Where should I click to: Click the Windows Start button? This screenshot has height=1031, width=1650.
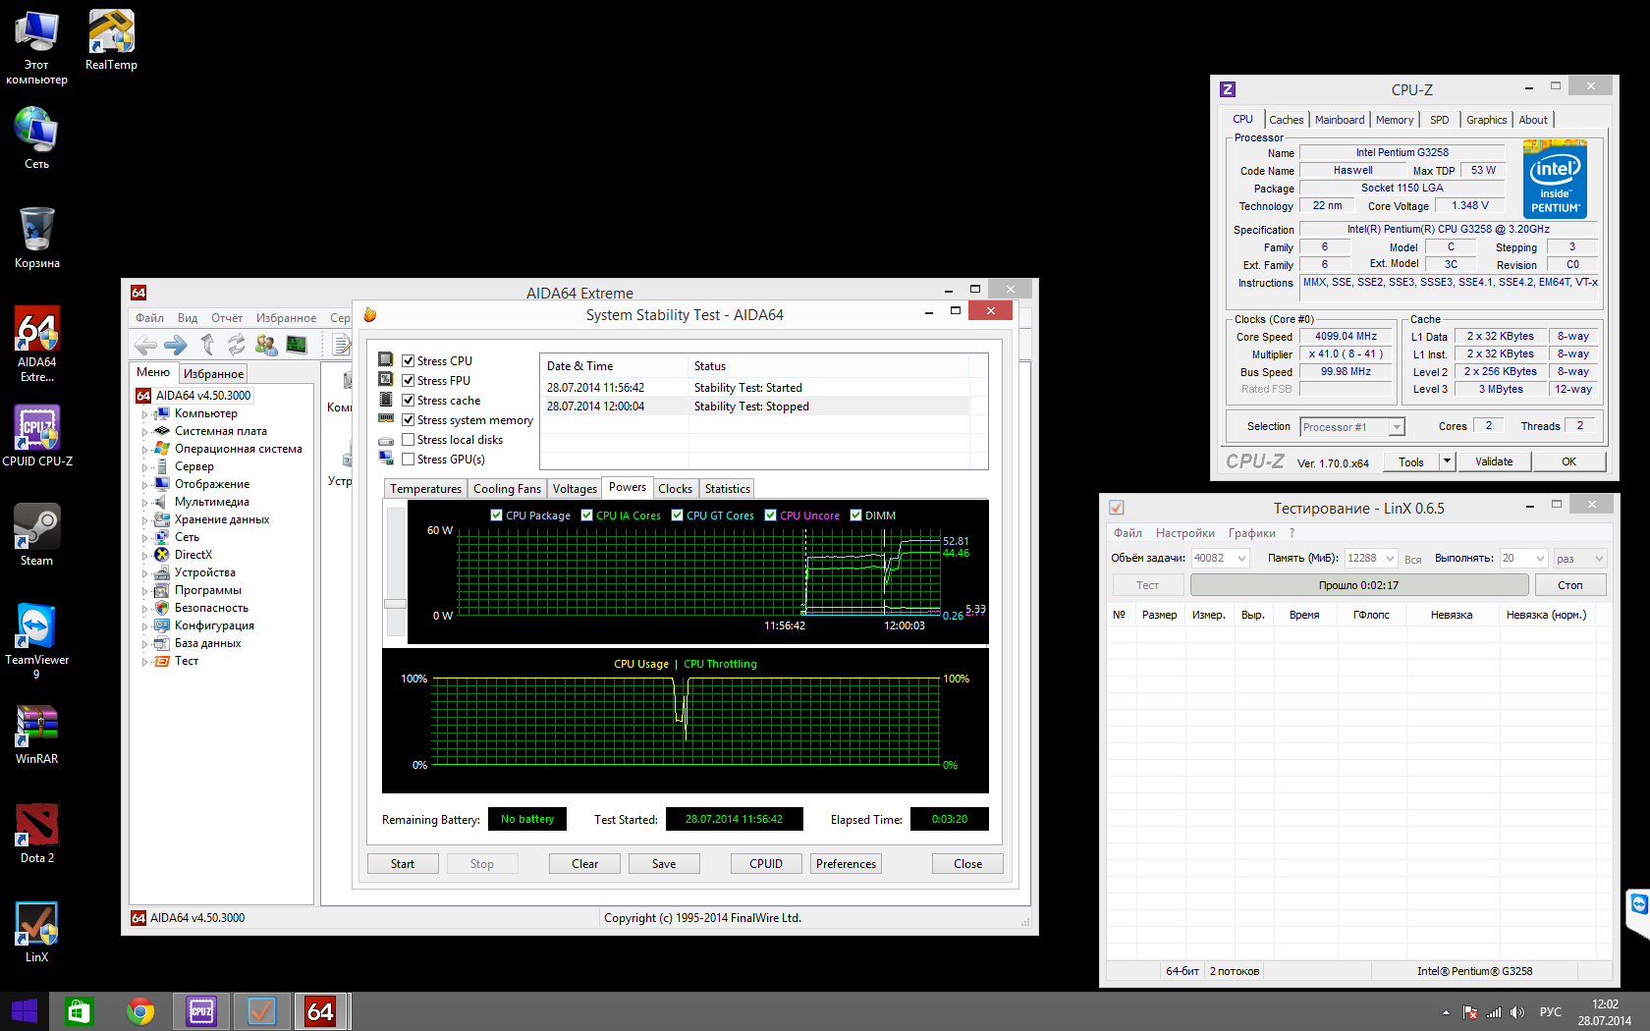(24, 1011)
